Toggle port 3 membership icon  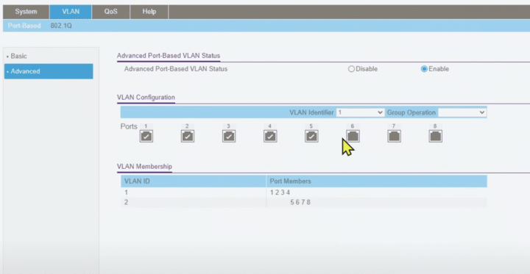point(229,136)
